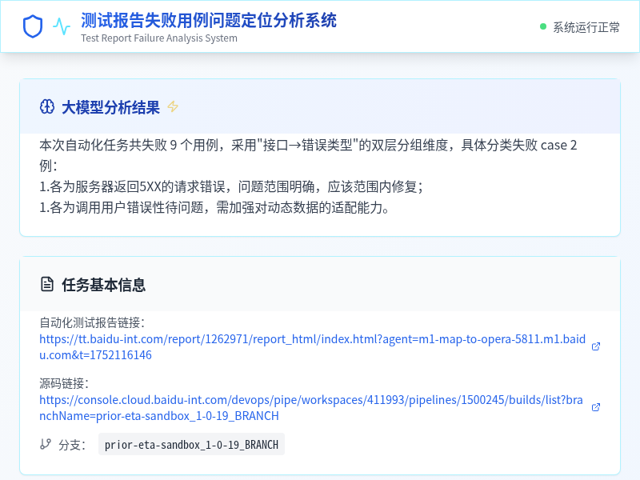The width and height of the screenshot is (640, 480).
Task: Click the git branch icon beside 分支
Action: pos(46,444)
